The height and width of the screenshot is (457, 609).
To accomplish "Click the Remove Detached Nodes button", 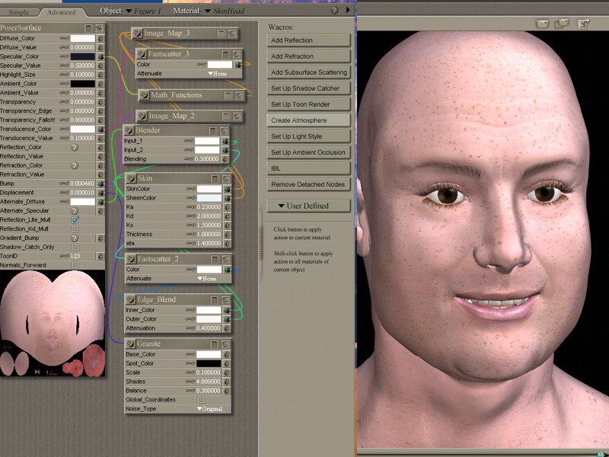I will pyautogui.click(x=309, y=184).
